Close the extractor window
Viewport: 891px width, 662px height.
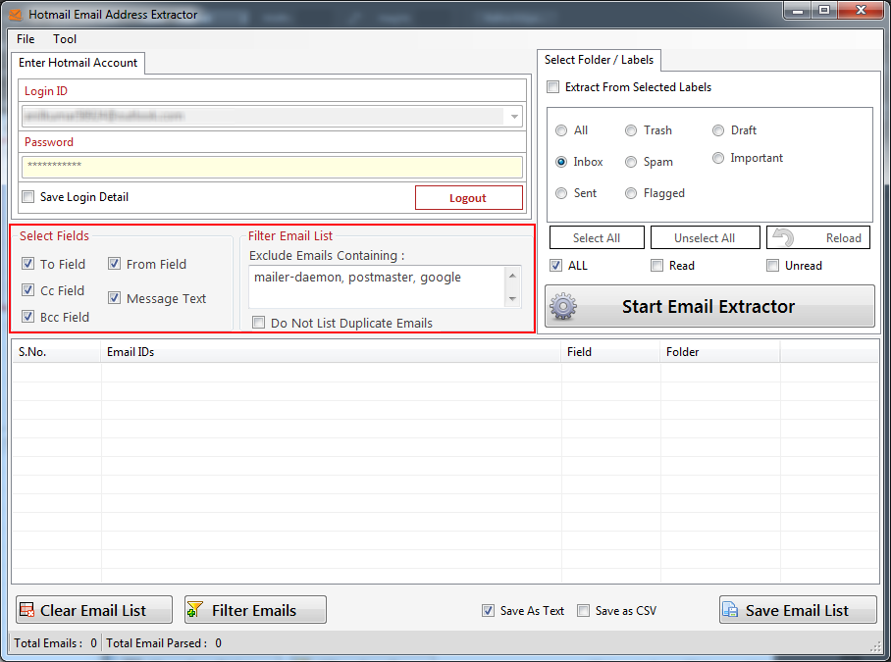coord(861,10)
